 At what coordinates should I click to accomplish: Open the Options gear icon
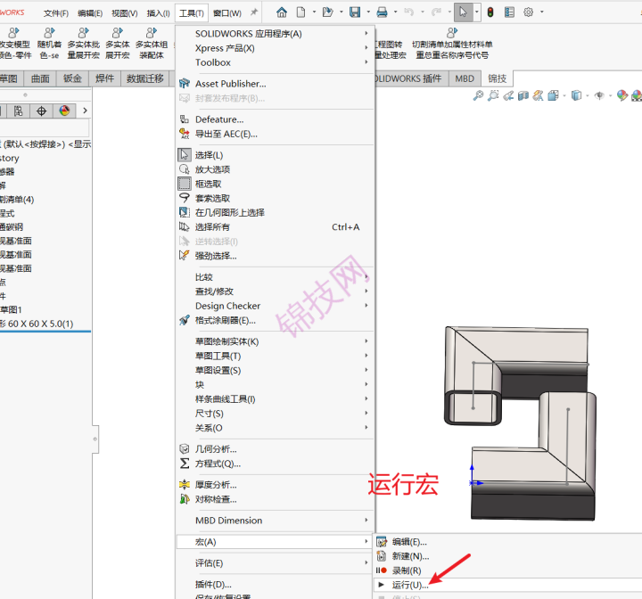tap(529, 12)
